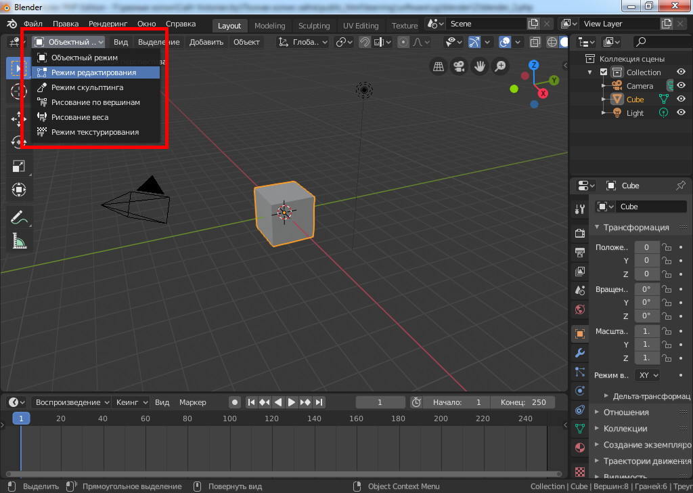Click the Конец frame field showing 250
This screenshot has width=693, height=493.
point(524,402)
